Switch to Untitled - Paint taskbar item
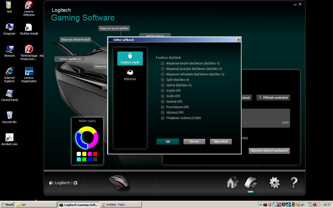Screen dimensions: 333x208 121,205
